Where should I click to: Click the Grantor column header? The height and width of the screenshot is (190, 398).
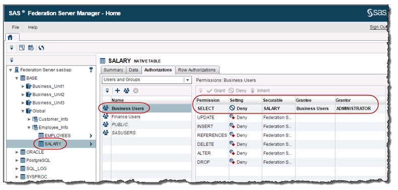[360, 101]
